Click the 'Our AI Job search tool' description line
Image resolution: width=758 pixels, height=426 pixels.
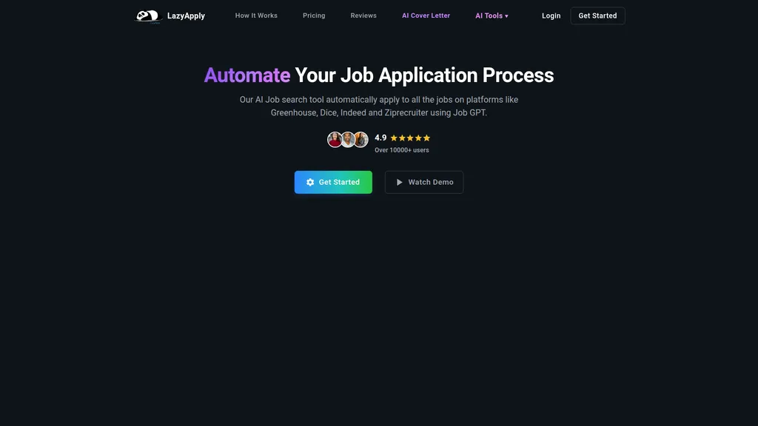tap(379, 100)
